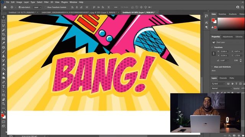Select the Crop tool

(3, 34)
